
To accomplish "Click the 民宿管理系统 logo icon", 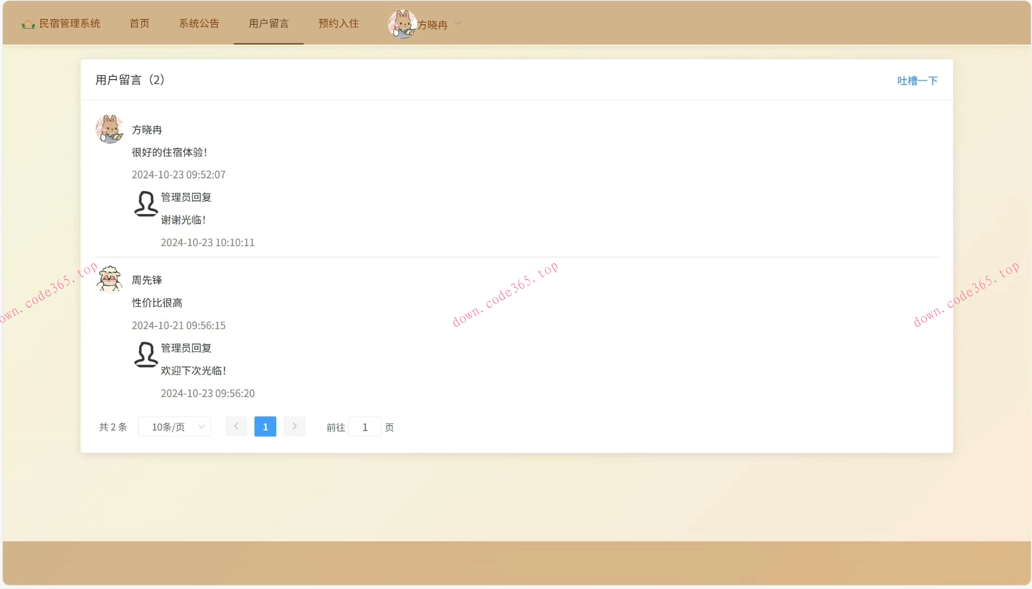I will coord(28,24).
